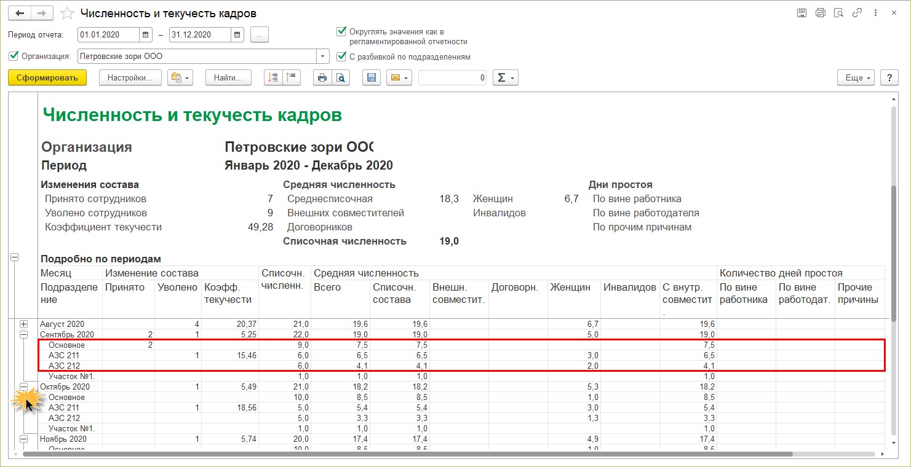The image size is (911, 467).
Task: Click the end date field 31.12.2020
Action: click(201, 34)
